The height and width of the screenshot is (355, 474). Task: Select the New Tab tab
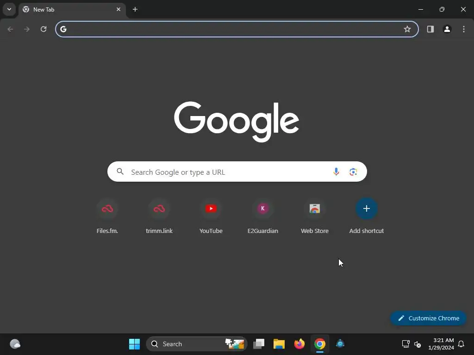[x=72, y=10]
